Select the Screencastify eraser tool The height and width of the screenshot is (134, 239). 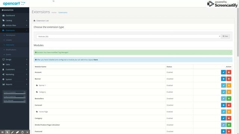tap(18, 132)
